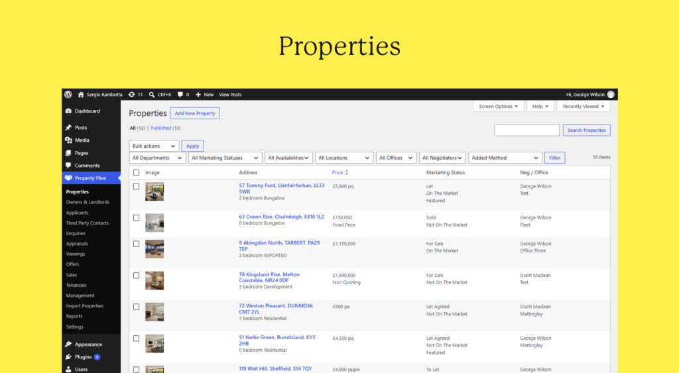Open Viewings in sidebar menu
Image resolution: width=679 pixels, height=373 pixels.
76,254
